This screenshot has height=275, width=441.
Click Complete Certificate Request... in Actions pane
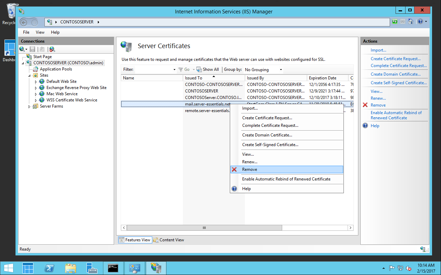(x=399, y=66)
